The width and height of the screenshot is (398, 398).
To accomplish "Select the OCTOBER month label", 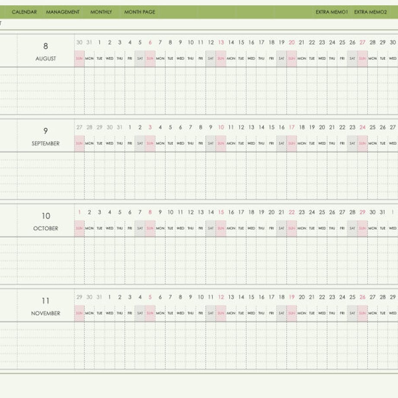I will point(46,228).
